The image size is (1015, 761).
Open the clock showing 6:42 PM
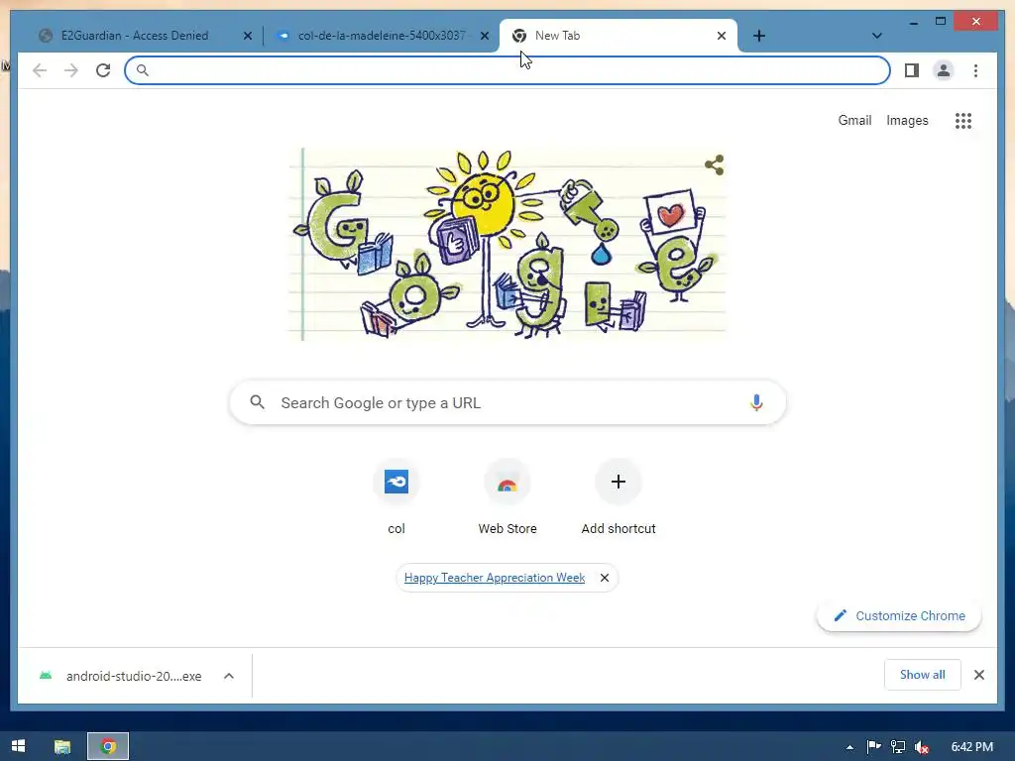click(x=971, y=747)
